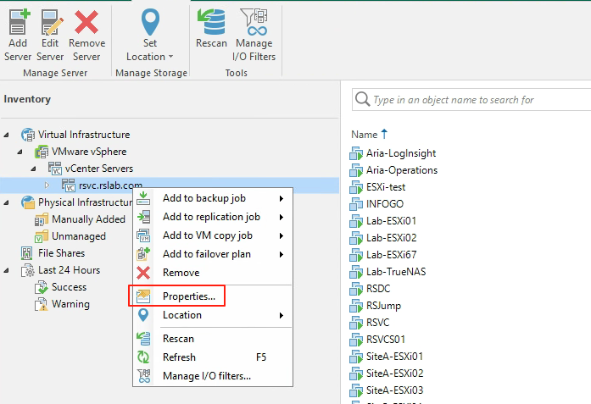Viewport: 591px width, 404px height.
Task: Select the Lab-ESXi02 VM
Action: (383, 238)
